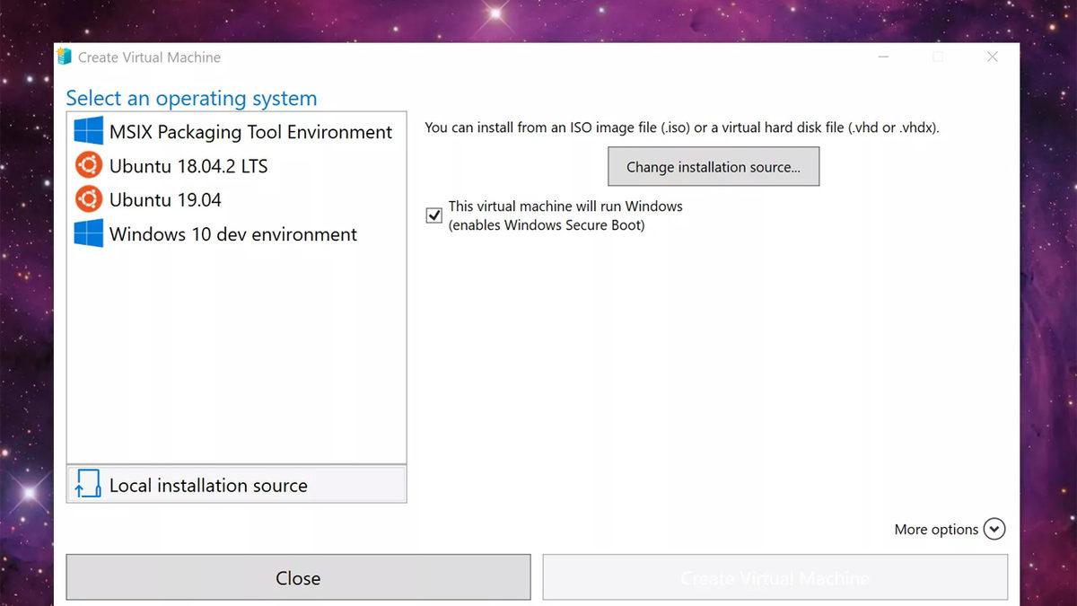Click the More options circular chevron icon
This screenshot has height=606, width=1077.
point(994,529)
